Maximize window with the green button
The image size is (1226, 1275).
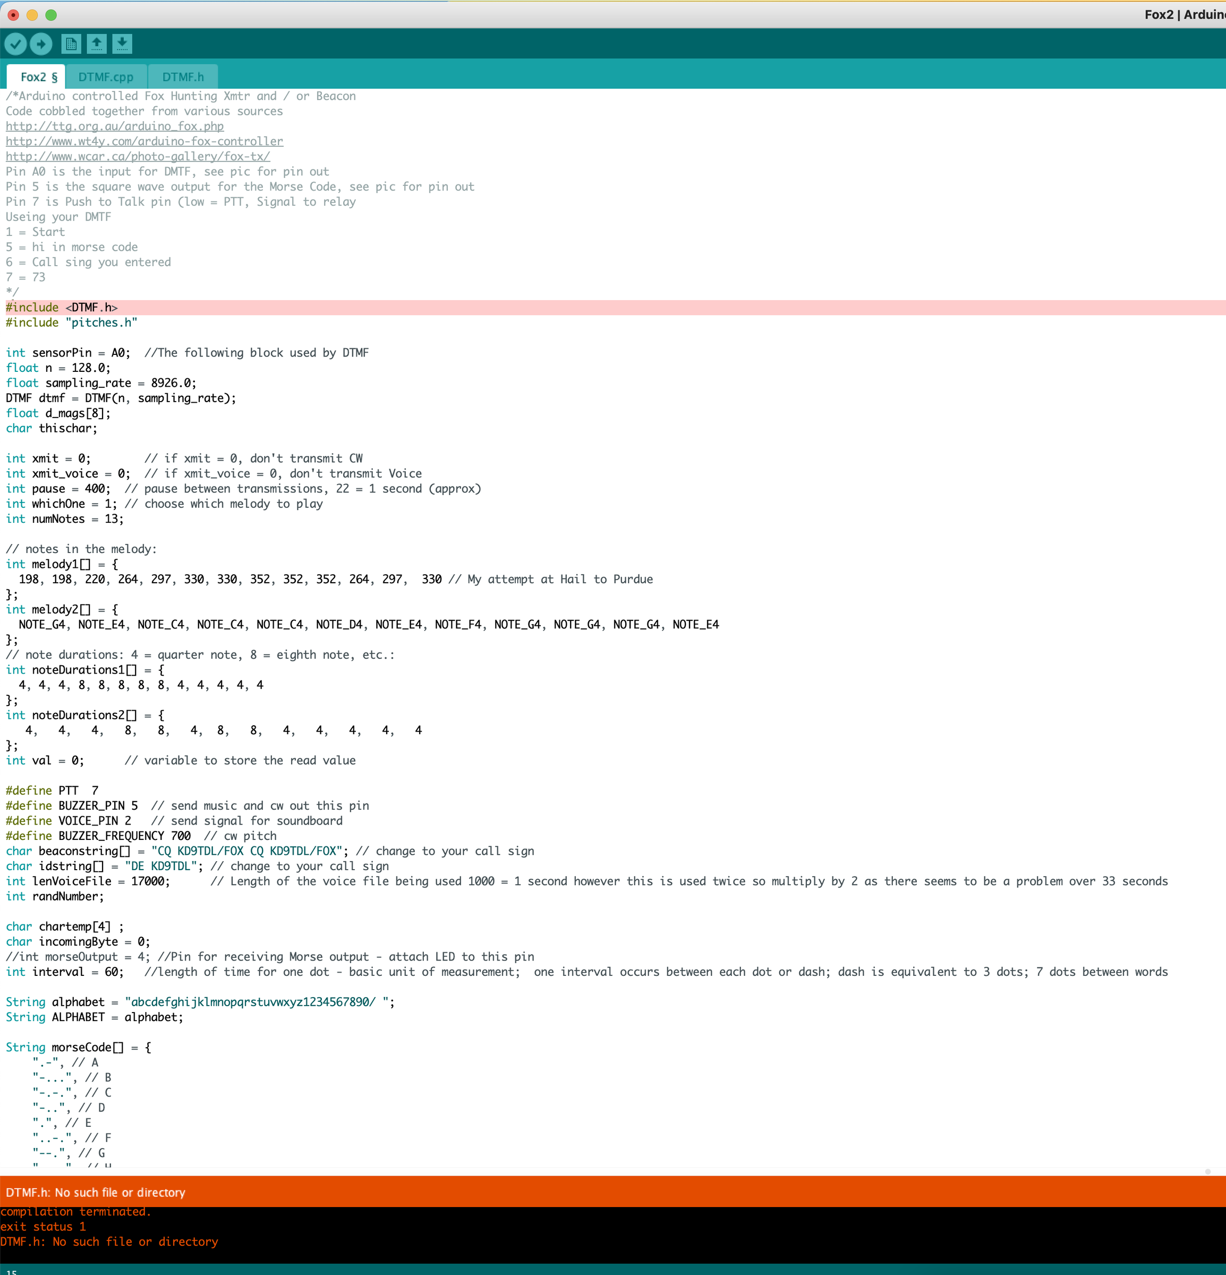[51, 14]
